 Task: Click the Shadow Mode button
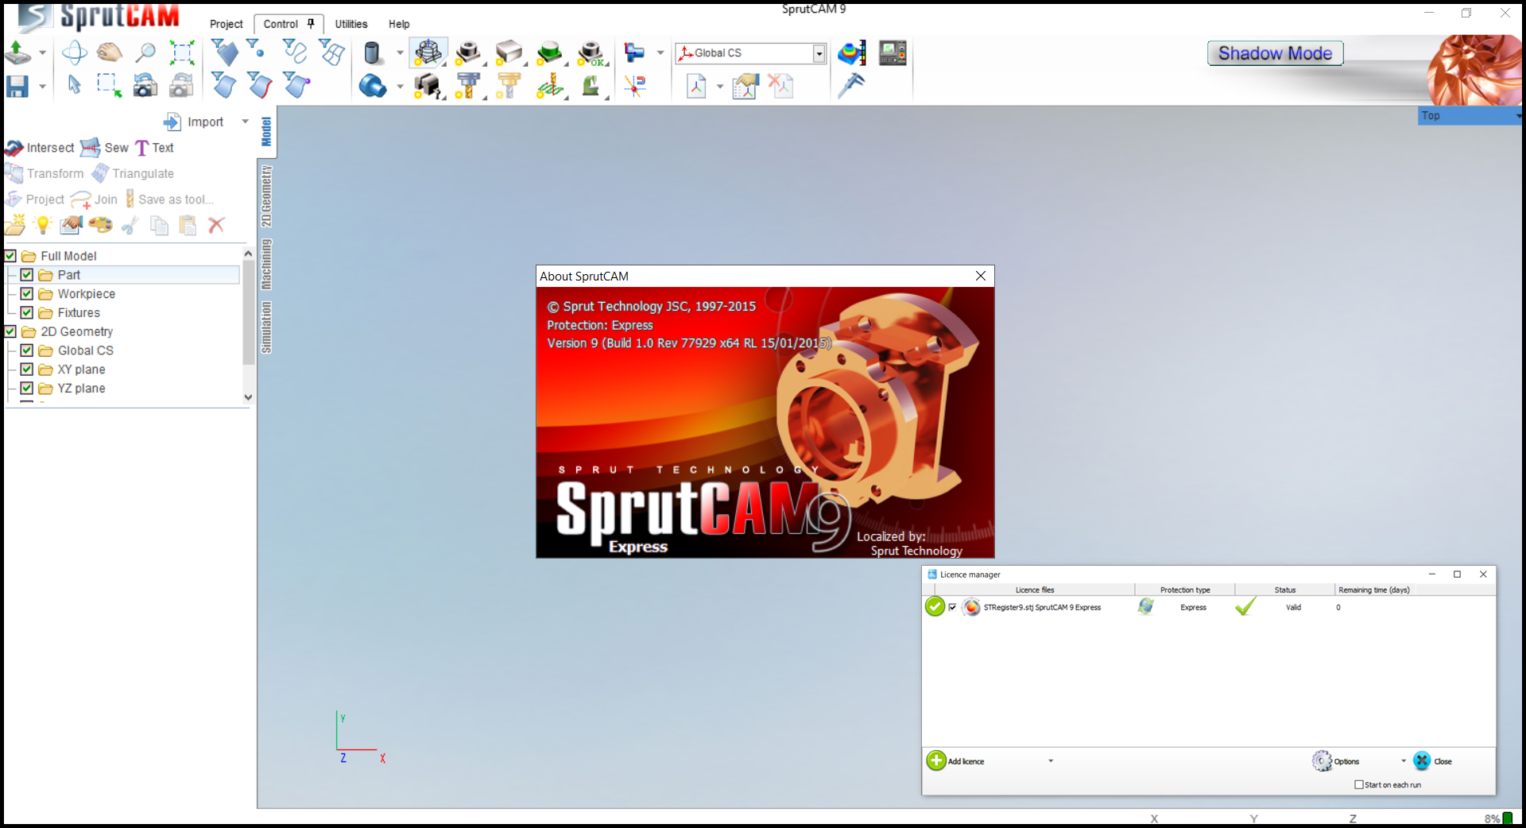(1275, 53)
